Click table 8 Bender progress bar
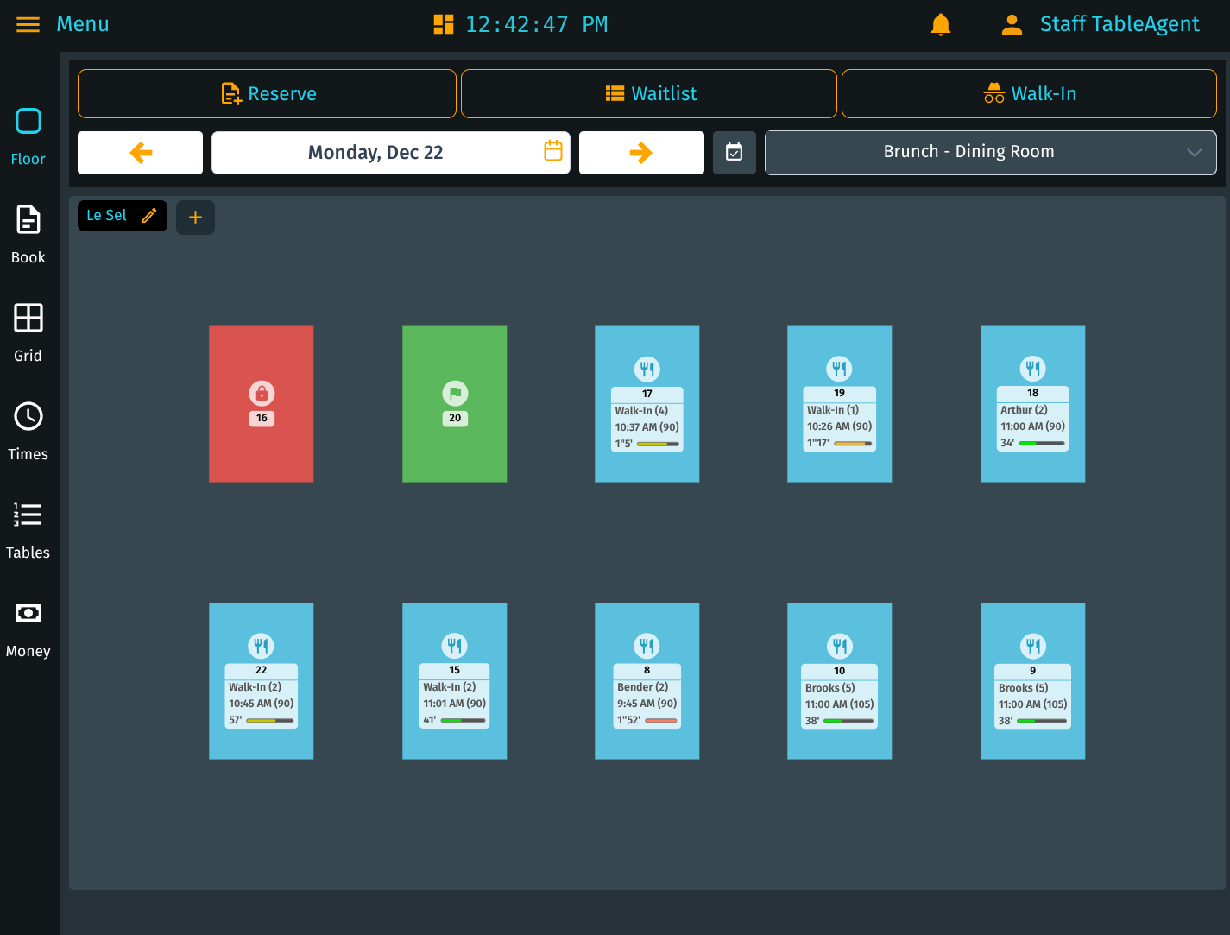Image resolution: width=1230 pixels, height=935 pixels. point(660,721)
